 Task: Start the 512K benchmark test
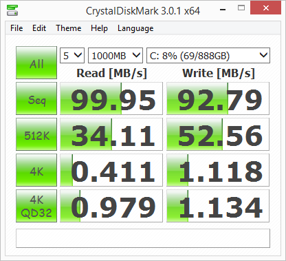(x=36, y=134)
